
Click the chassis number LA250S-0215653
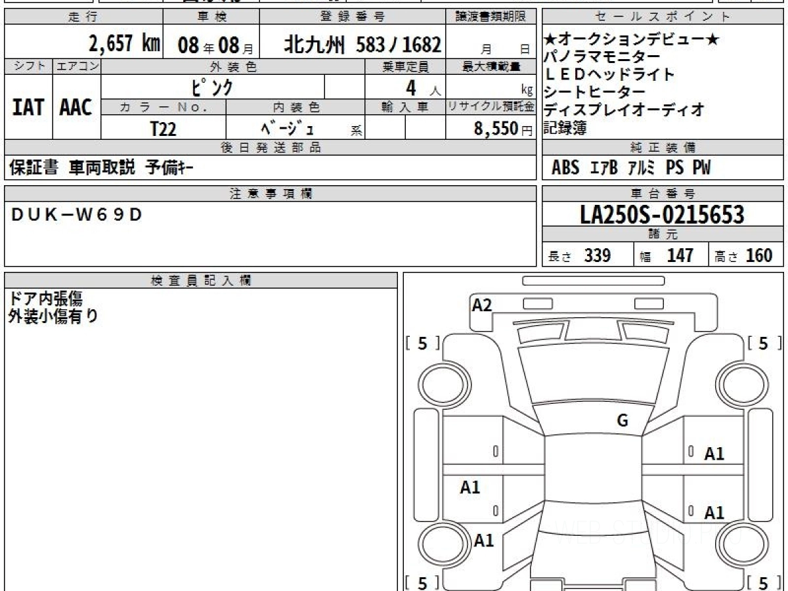point(662,215)
